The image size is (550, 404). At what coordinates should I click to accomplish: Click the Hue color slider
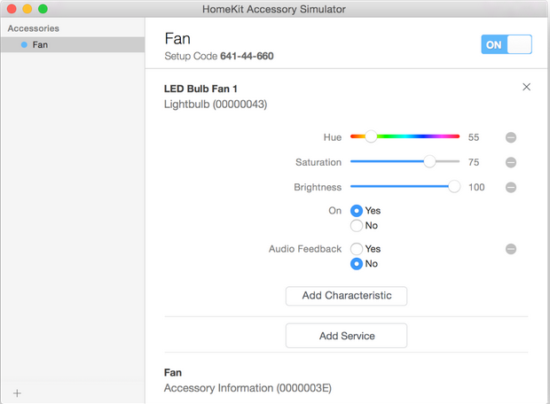[405, 137]
